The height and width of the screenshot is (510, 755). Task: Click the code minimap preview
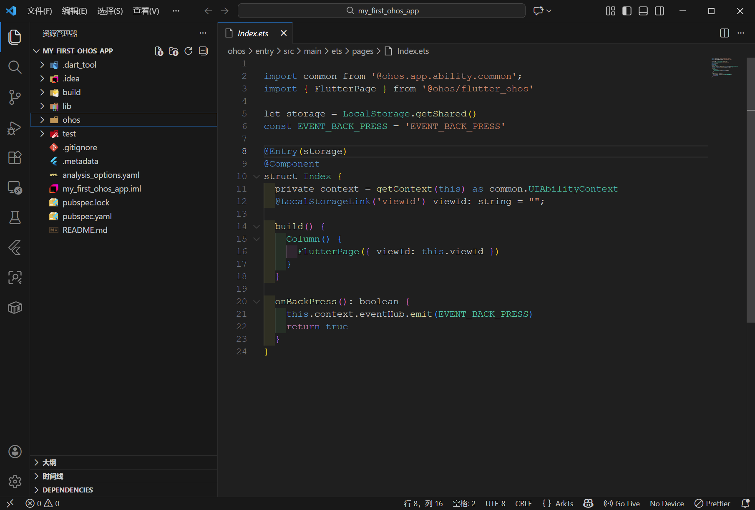tap(725, 68)
